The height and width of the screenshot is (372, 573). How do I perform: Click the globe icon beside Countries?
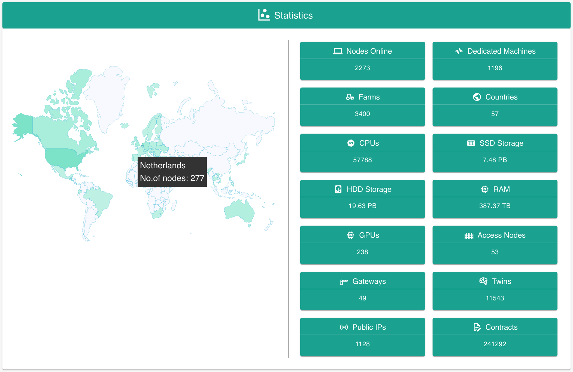pyautogui.click(x=477, y=97)
